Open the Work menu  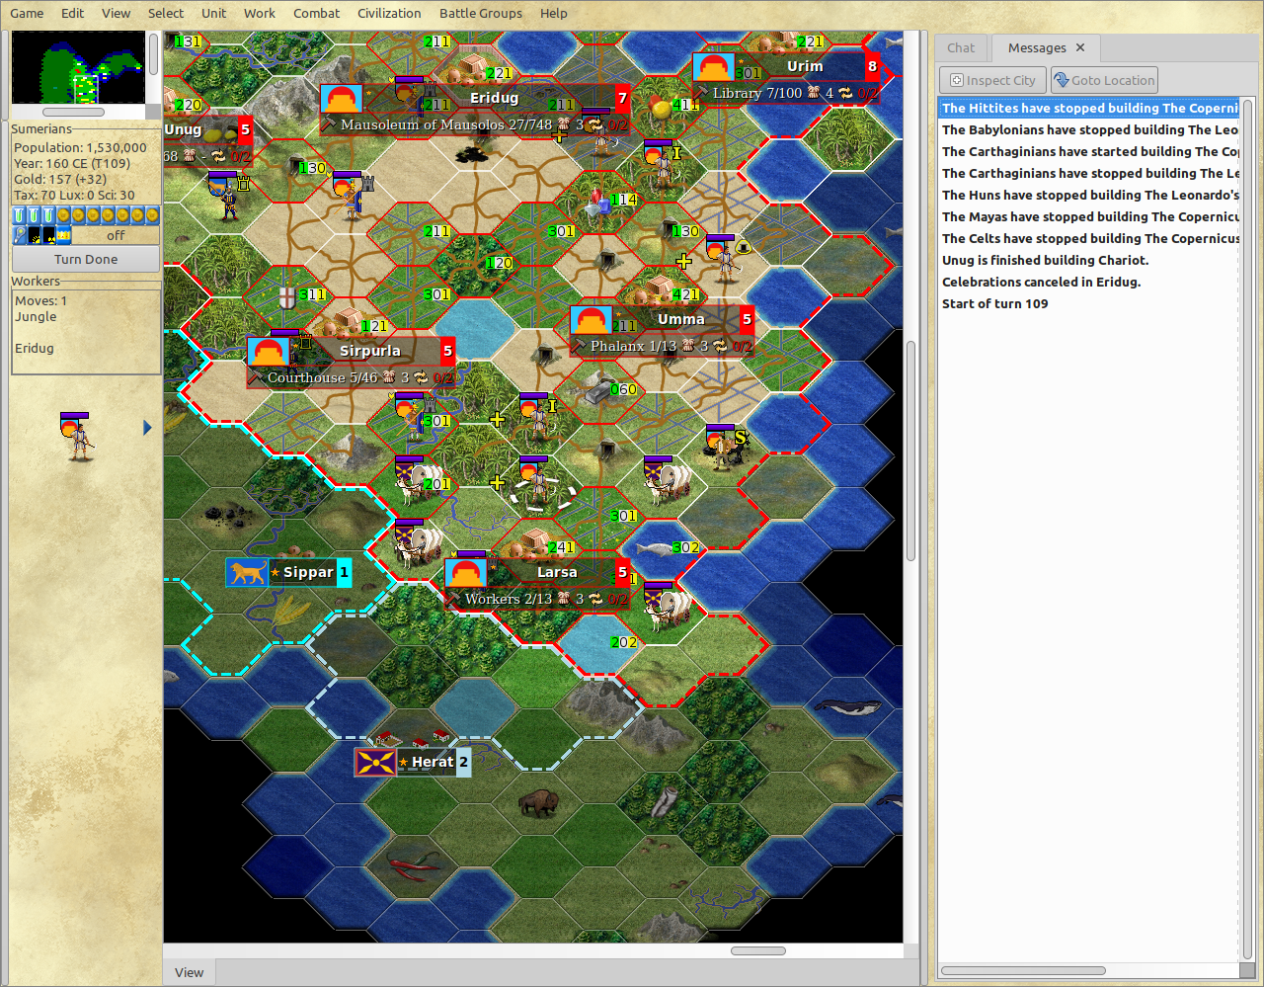point(260,13)
